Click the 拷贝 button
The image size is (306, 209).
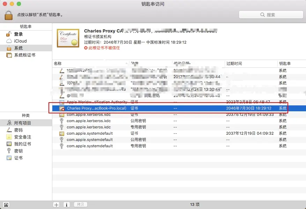pos(80,204)
